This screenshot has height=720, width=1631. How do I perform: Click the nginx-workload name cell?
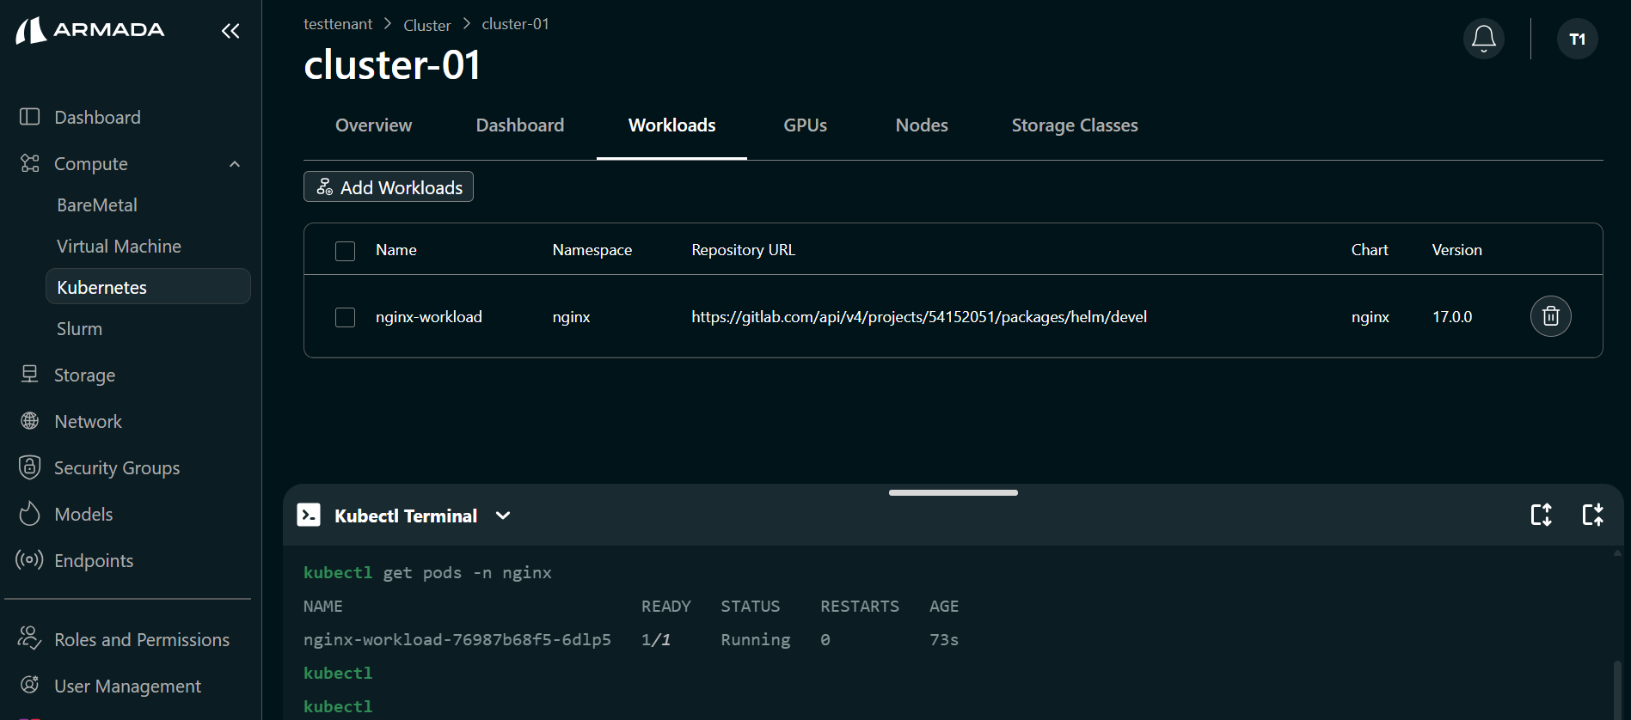tap(428, 317)
